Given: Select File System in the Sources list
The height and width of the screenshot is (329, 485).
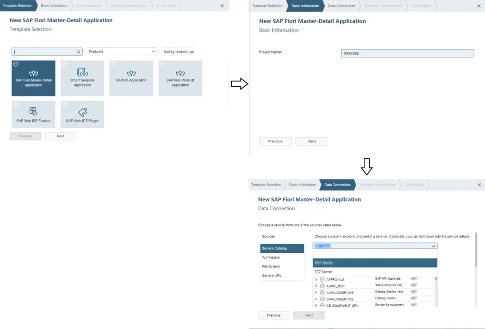Looking at the screenshot, I should tap(282, 266).
